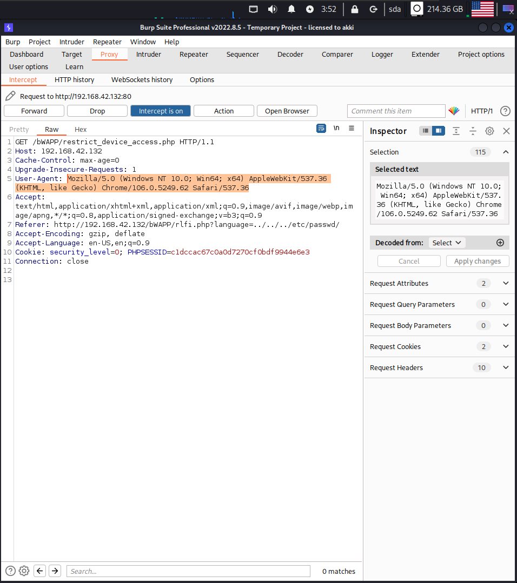Toggle the Intercept is on button

[161, 111]
